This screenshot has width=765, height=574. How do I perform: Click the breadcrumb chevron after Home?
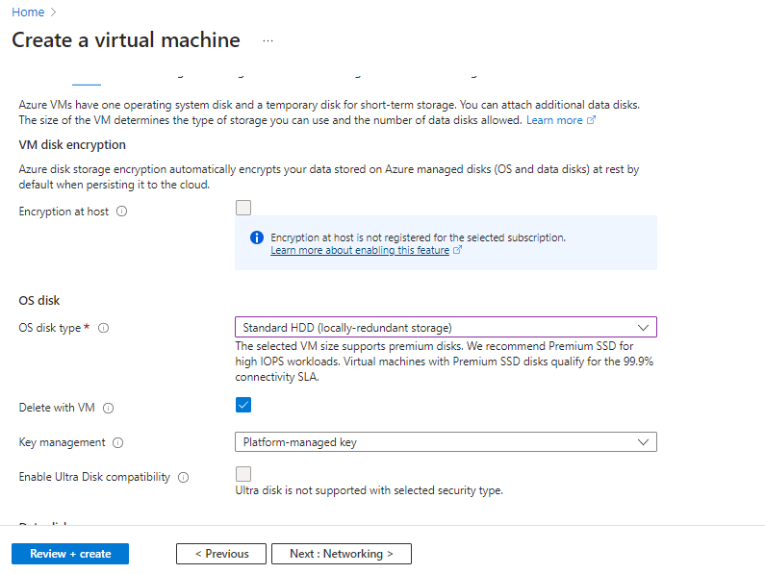coord(54,12)
